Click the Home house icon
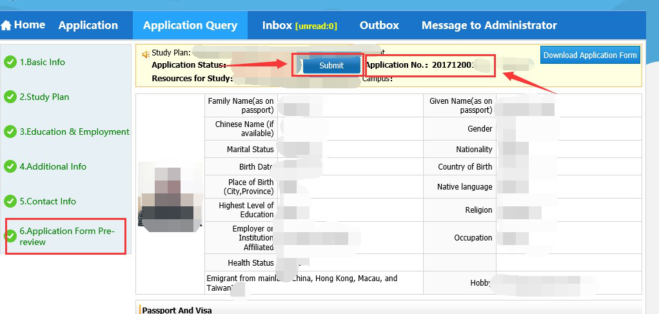Image resolution: width=659 pixels, height=314 pixels. [x=6, y=26]
